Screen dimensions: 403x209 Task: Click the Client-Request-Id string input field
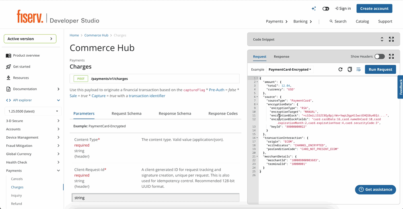pos(155,198)
